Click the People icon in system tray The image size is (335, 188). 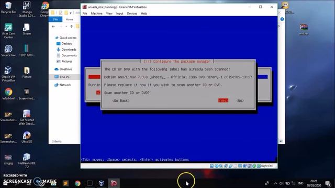tap(267, 183)
